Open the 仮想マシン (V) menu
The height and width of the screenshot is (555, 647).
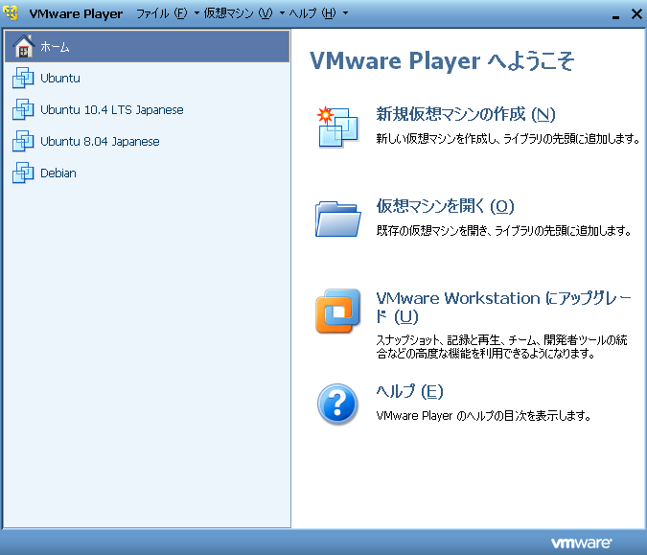click(x=238, y=13)
